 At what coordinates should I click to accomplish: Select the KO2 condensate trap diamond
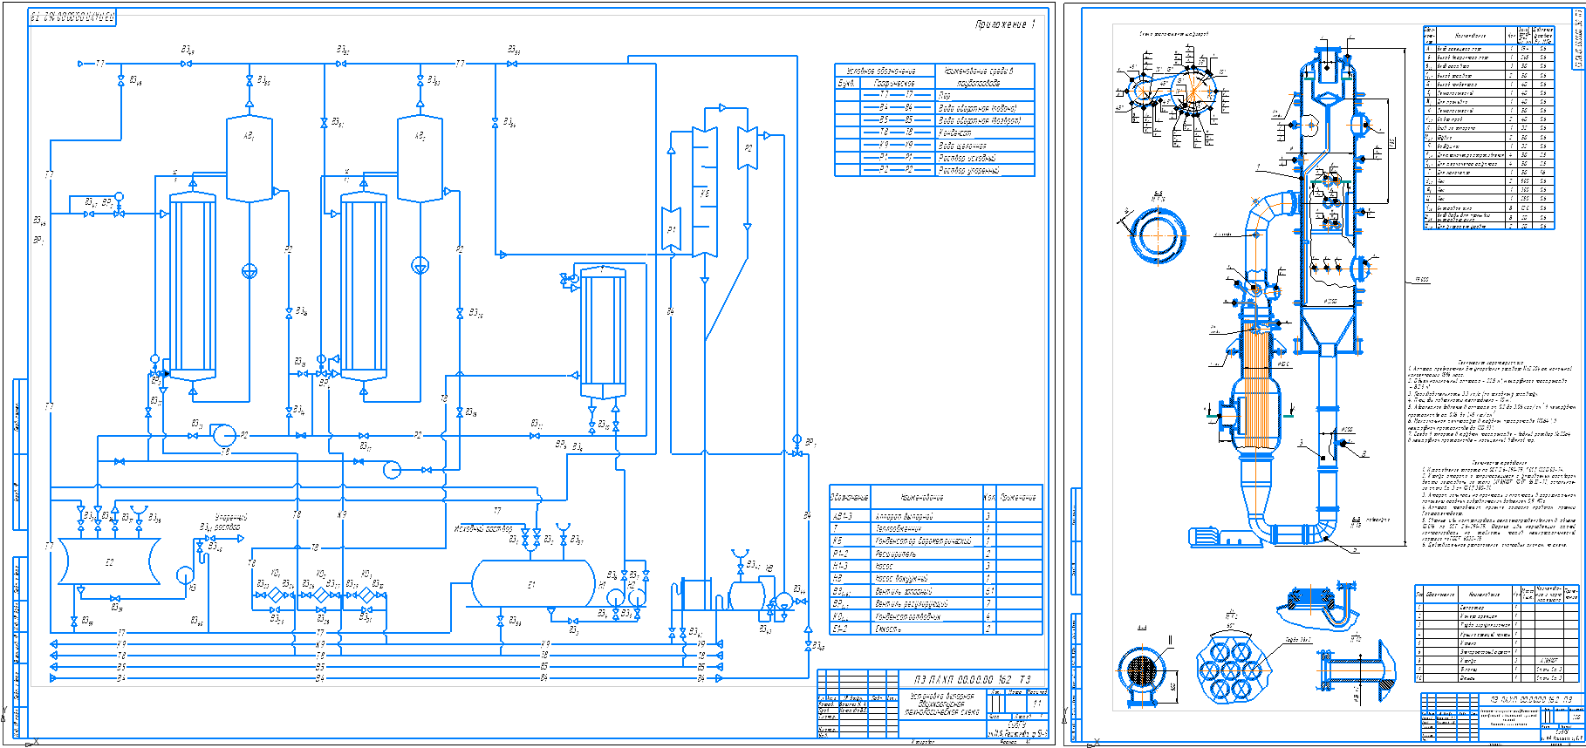(320, 595)
